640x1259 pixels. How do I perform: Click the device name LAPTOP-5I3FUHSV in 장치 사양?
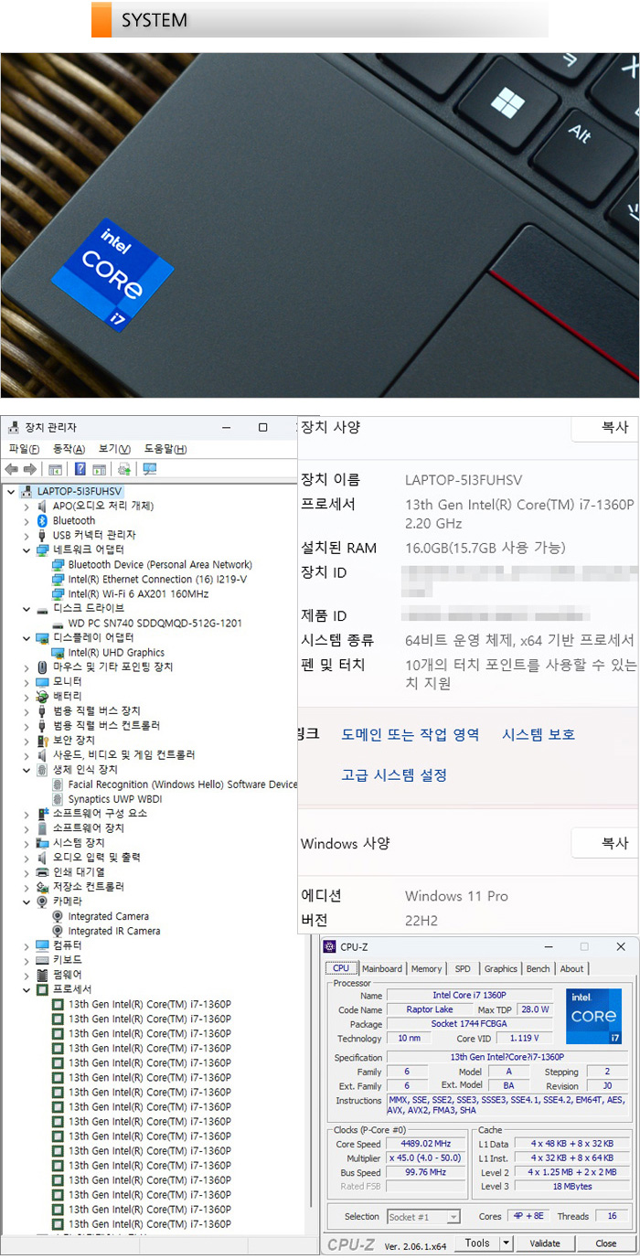tap(463, 480)
